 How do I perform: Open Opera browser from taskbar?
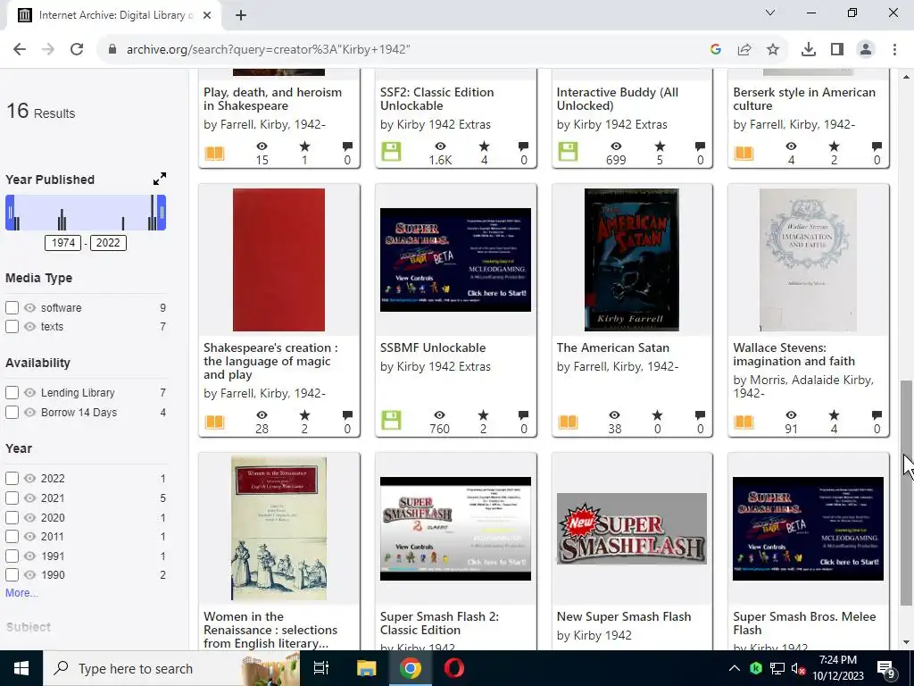(x=454, y=668)
